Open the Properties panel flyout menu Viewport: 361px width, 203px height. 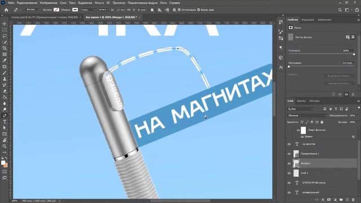click(358, 20)
